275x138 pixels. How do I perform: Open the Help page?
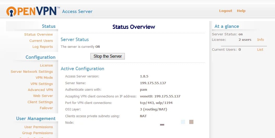(241, 11)
